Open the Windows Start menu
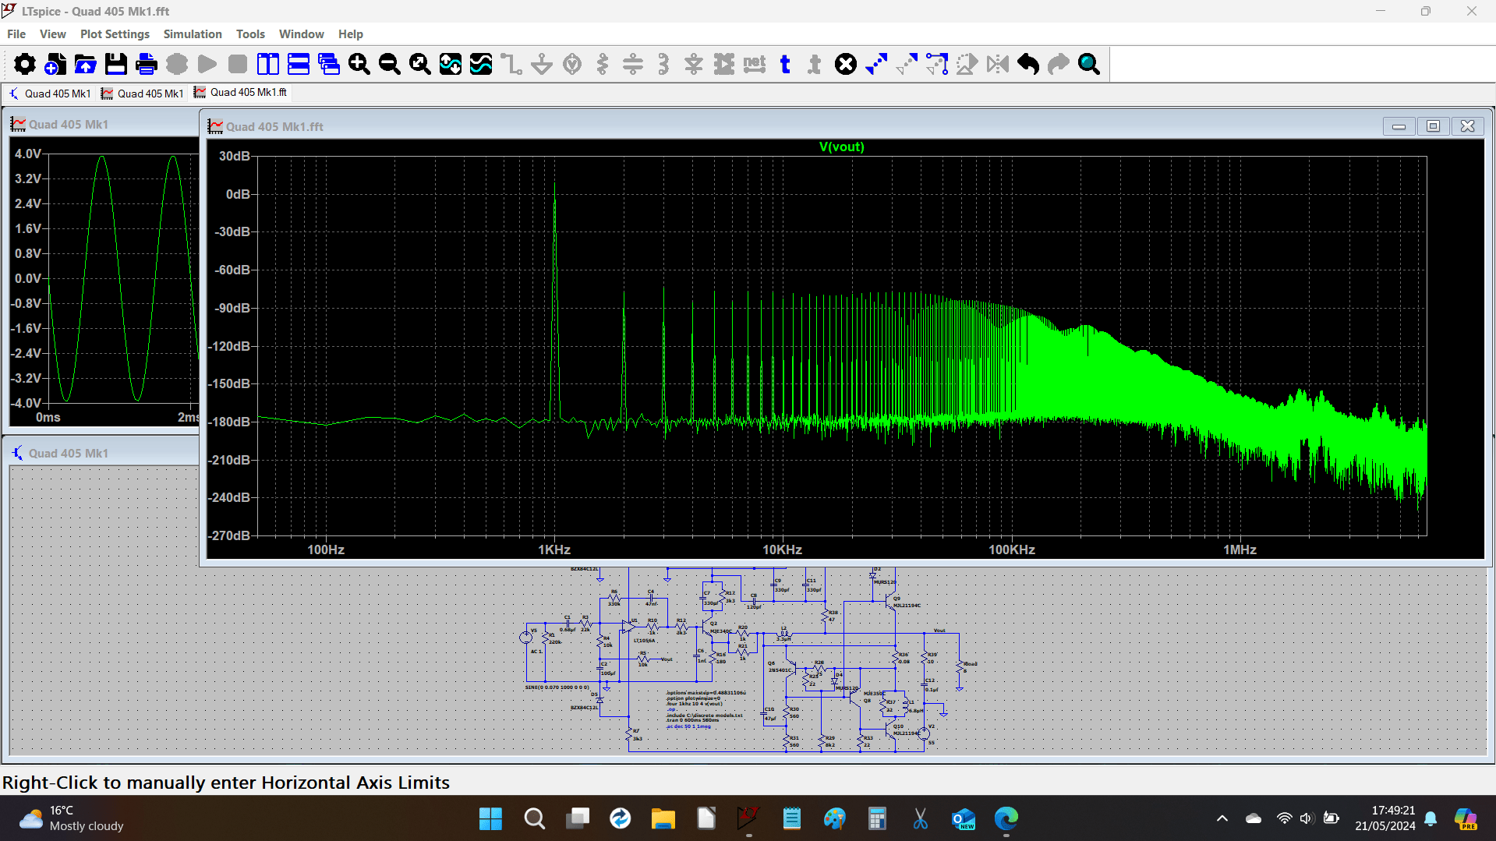Viewport: 1496px width, 841px height. (490, 818)
